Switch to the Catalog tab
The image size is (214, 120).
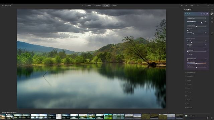[88, 5]
